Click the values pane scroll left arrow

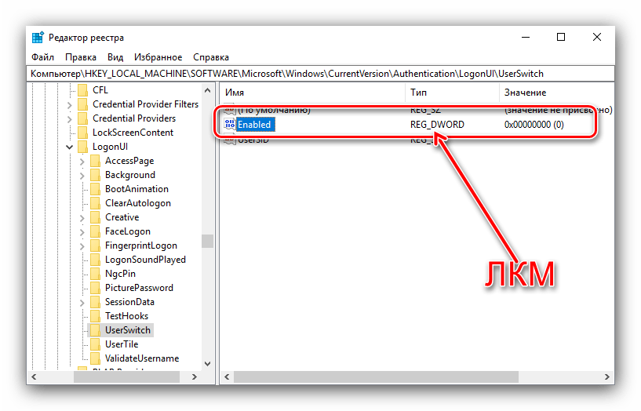227,376
